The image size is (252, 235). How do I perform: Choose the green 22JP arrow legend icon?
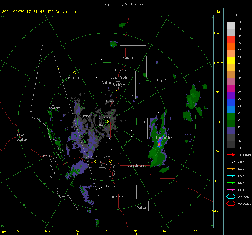(x=231, y=182)
